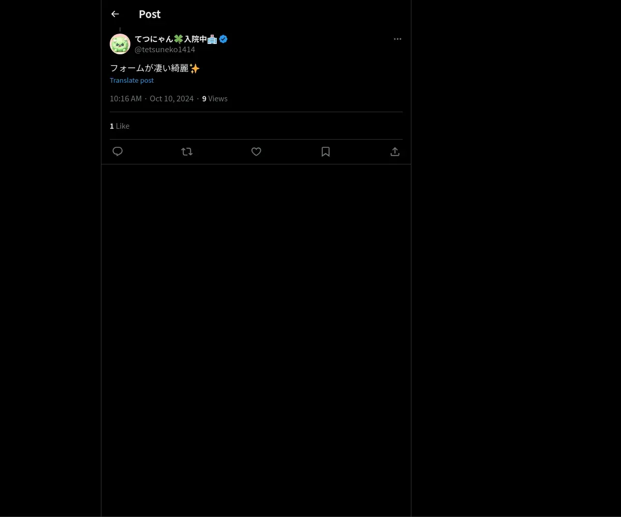This screenshot has height=517, width=621.
Task: Click the 10:16 AM Oct 10, 2024 timestamp
Action: point(152,98)
